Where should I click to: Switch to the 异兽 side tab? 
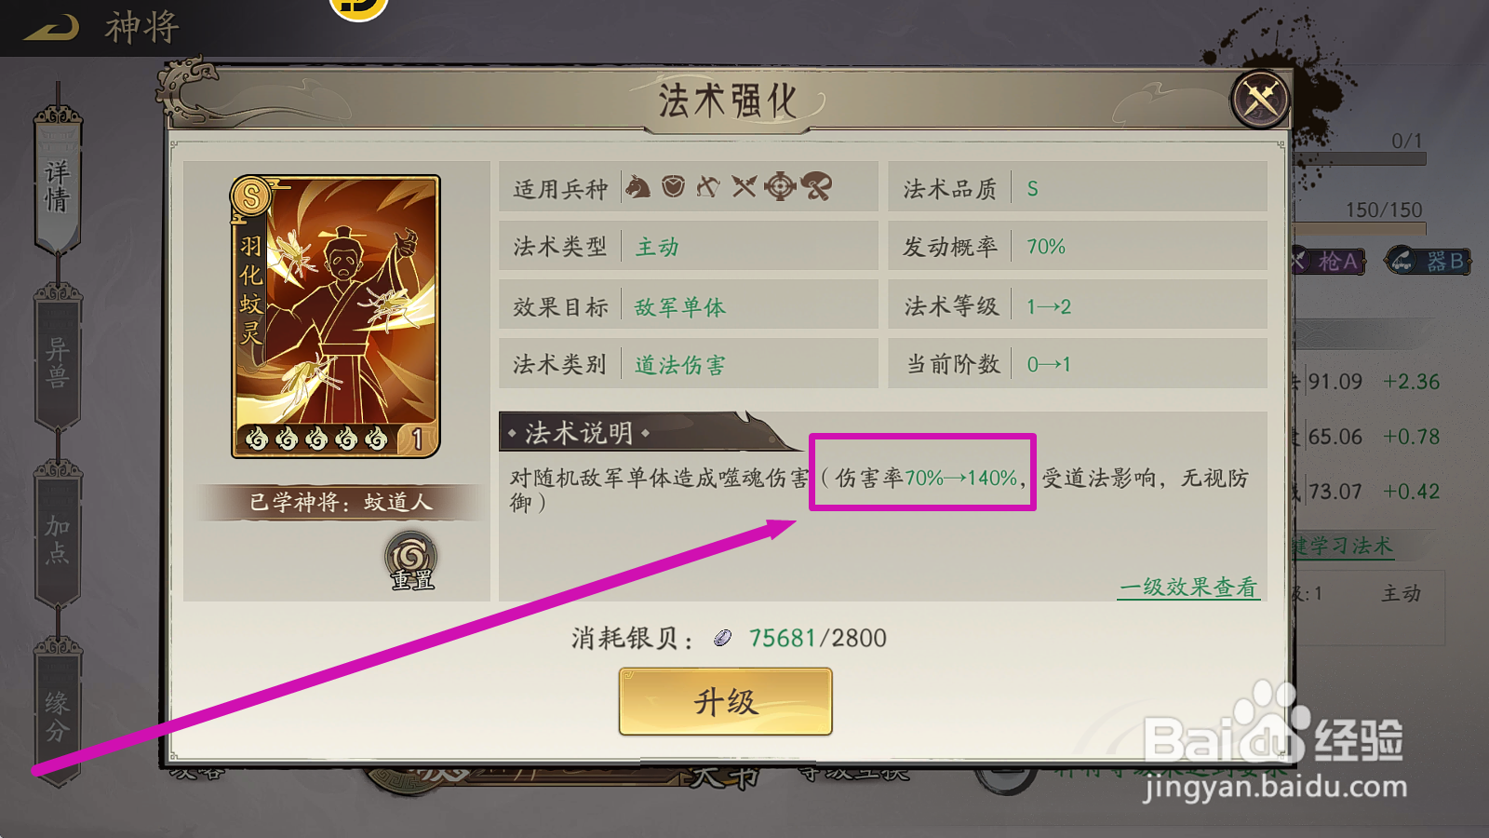click(58, 361)
